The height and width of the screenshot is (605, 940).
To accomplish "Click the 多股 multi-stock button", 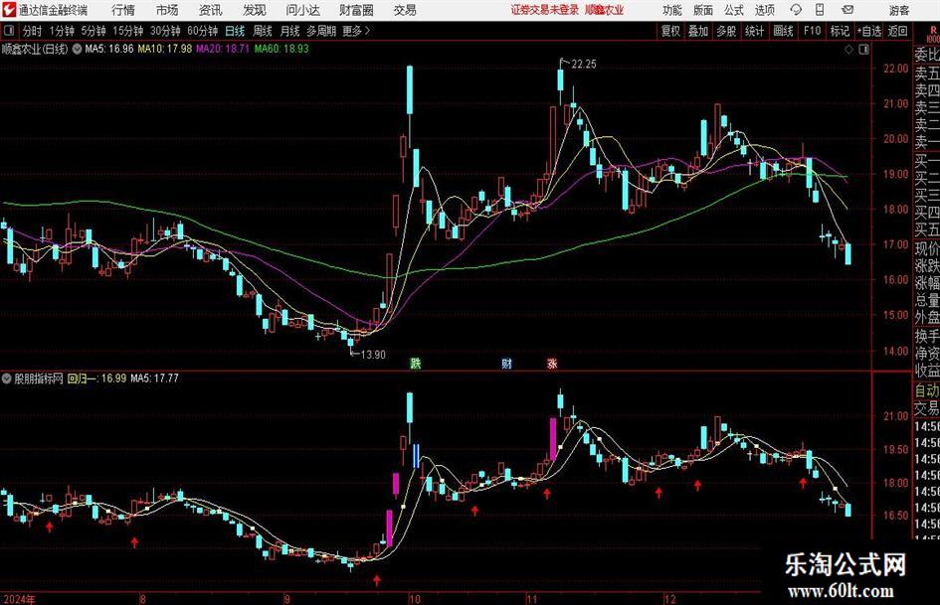I will tap(726, 31).
